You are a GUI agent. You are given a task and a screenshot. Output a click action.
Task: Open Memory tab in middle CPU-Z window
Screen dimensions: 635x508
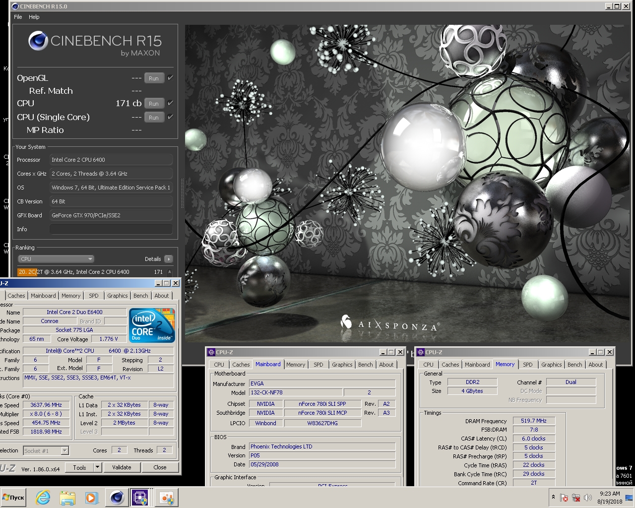point(296,365)
